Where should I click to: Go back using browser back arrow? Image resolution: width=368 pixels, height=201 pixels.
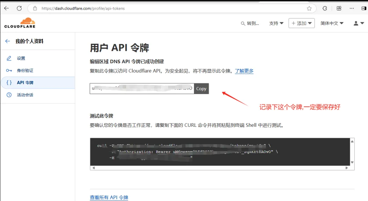click(6, 9)
